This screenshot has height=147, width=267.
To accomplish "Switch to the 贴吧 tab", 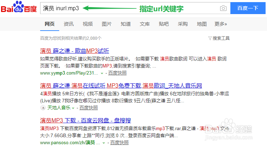I will point(164,24).
